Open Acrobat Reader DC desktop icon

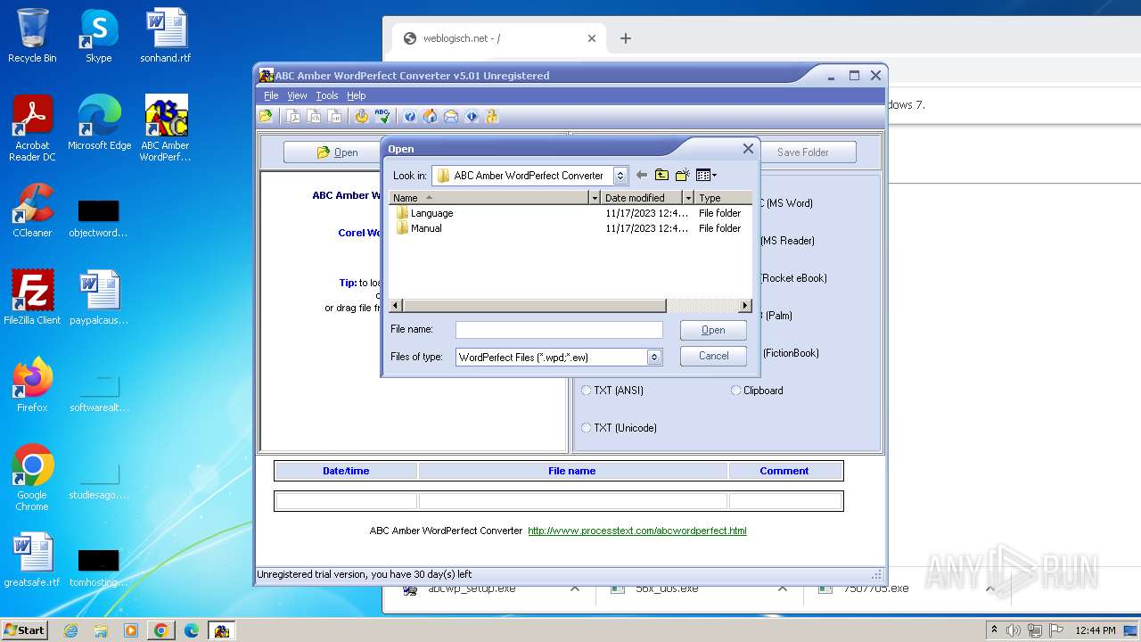point(32,129)
